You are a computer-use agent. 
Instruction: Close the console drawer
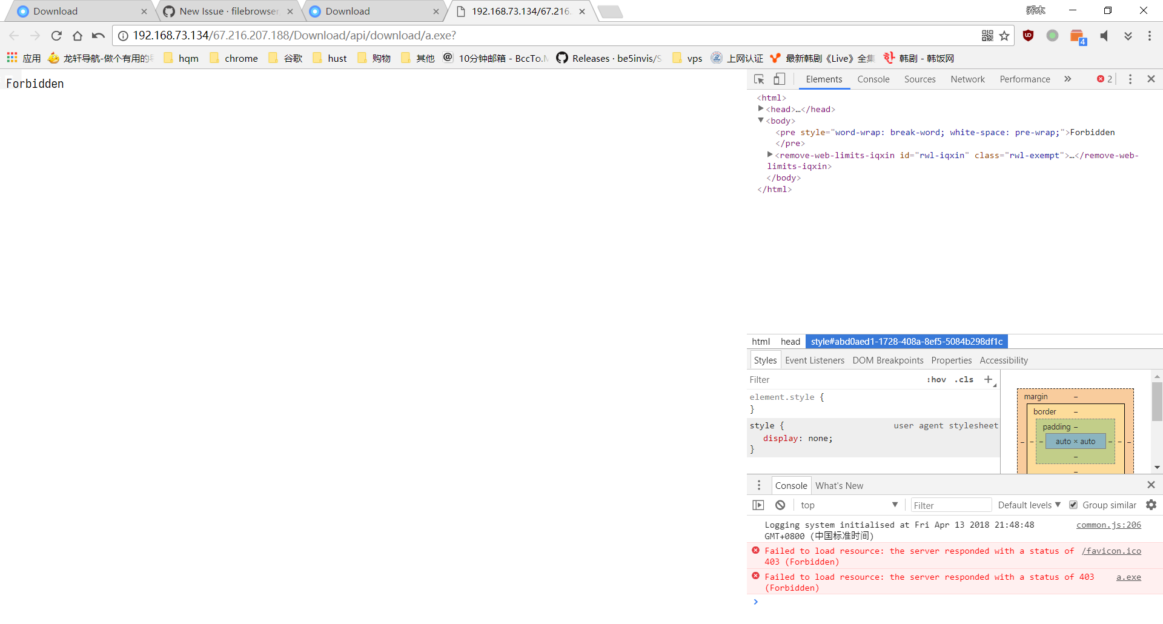click(1151, 485)
